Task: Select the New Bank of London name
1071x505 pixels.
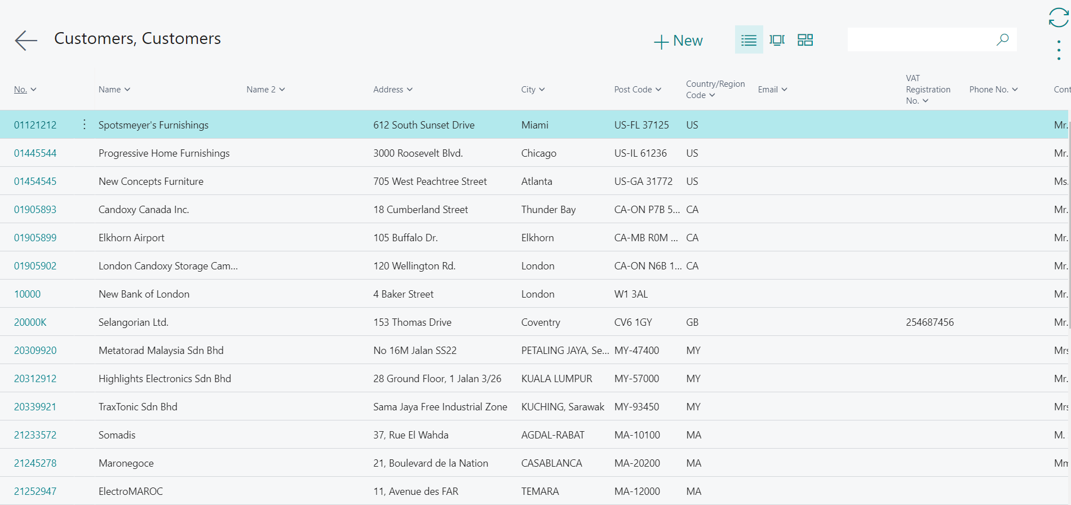Action: (144, 294)
